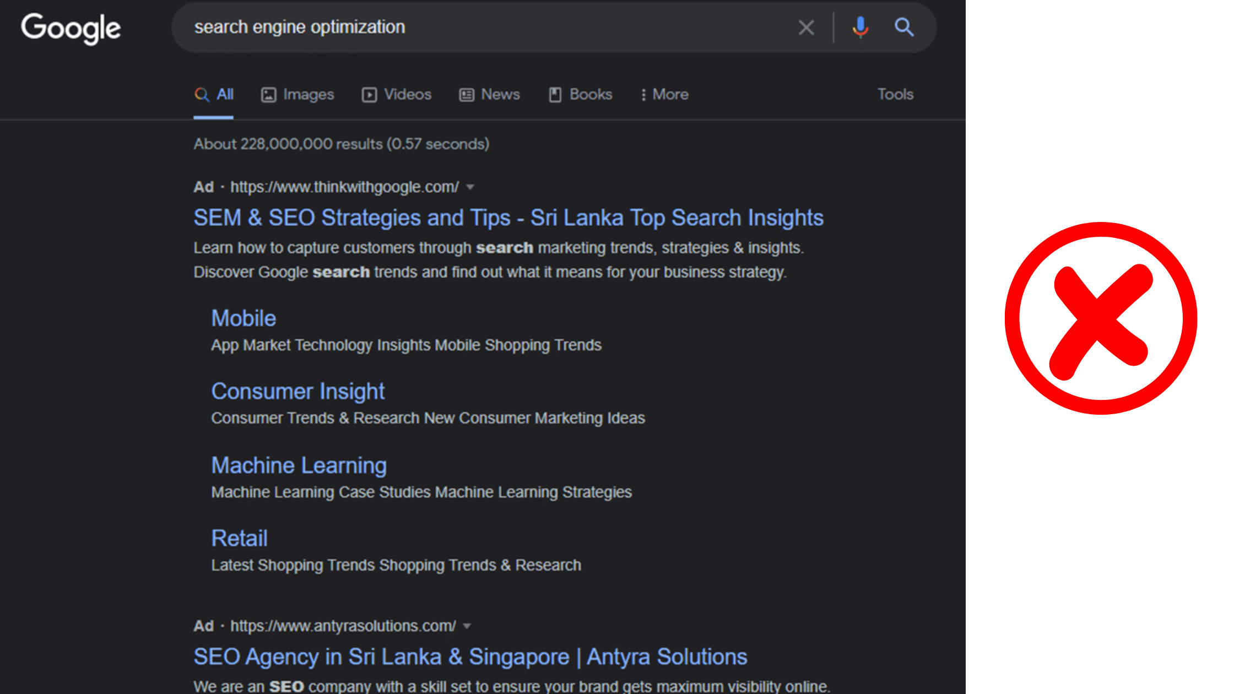The image size is (1234, 694).
Task: Open the Retail sitelink
Action: pyautogui.click(x=239, y=537)
